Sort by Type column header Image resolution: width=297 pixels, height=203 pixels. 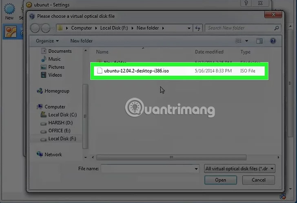click(x=245, y=52)
